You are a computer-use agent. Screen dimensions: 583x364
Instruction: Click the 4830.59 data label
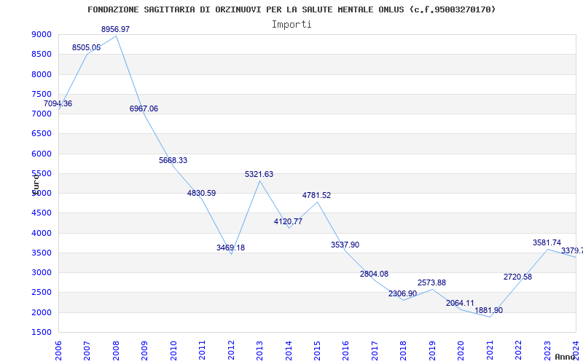202,193
